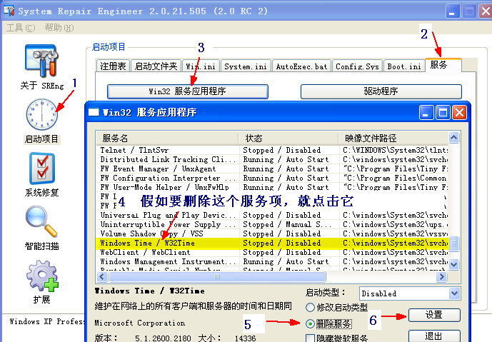The width and height of the screenshot is (492, 342).
Task: Open the 关于 SREng hammer icon
Action: point(41,61)
